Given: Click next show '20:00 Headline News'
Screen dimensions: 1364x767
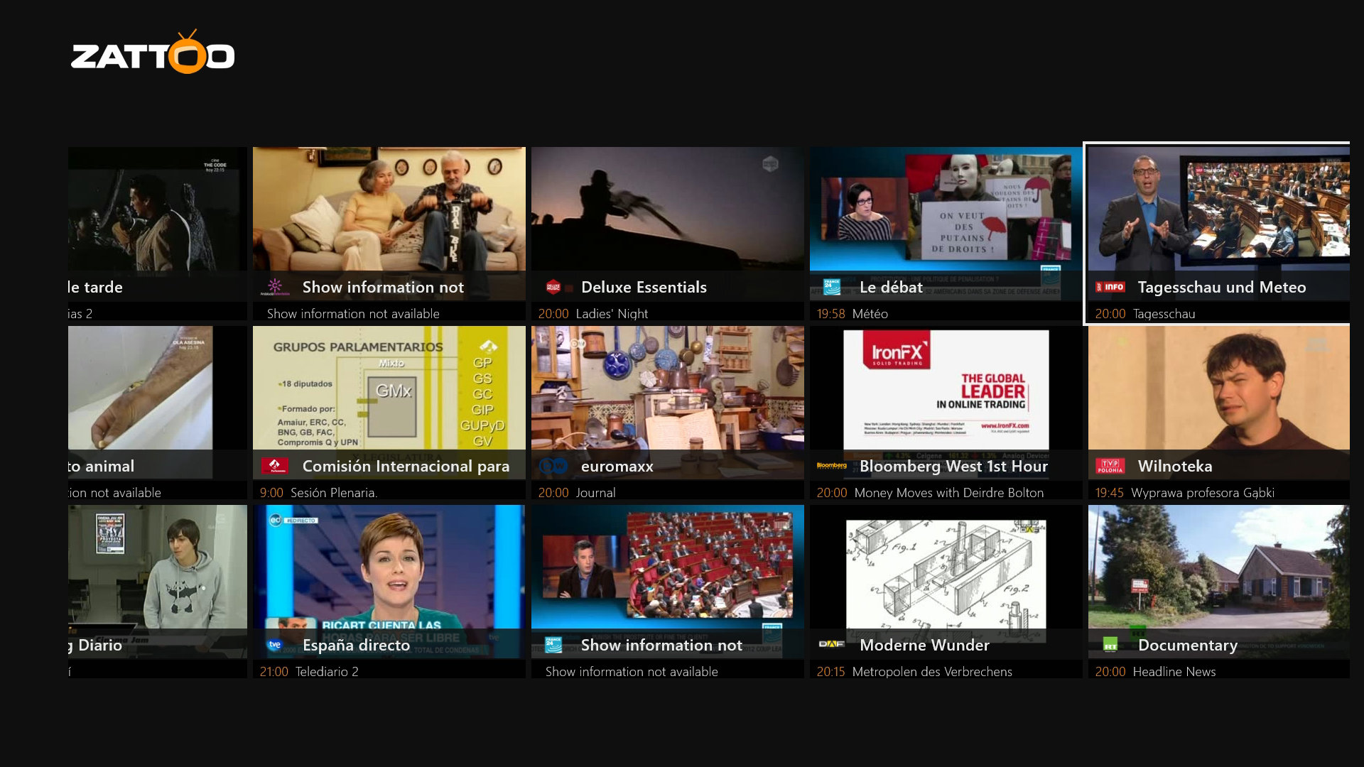Looking at the screenshot, I should click(x=1155, y=671).
